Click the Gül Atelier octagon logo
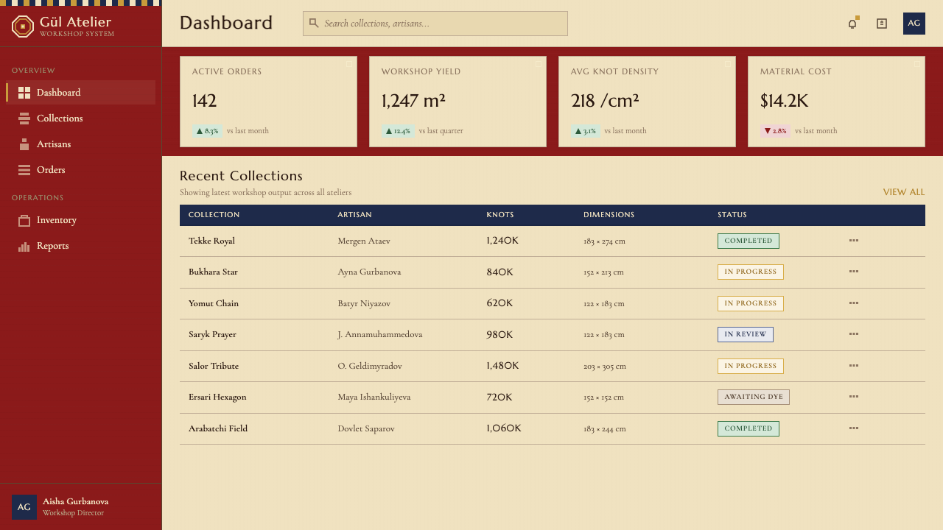The height and width of the screenshot is (530, 943). (23, 26)
